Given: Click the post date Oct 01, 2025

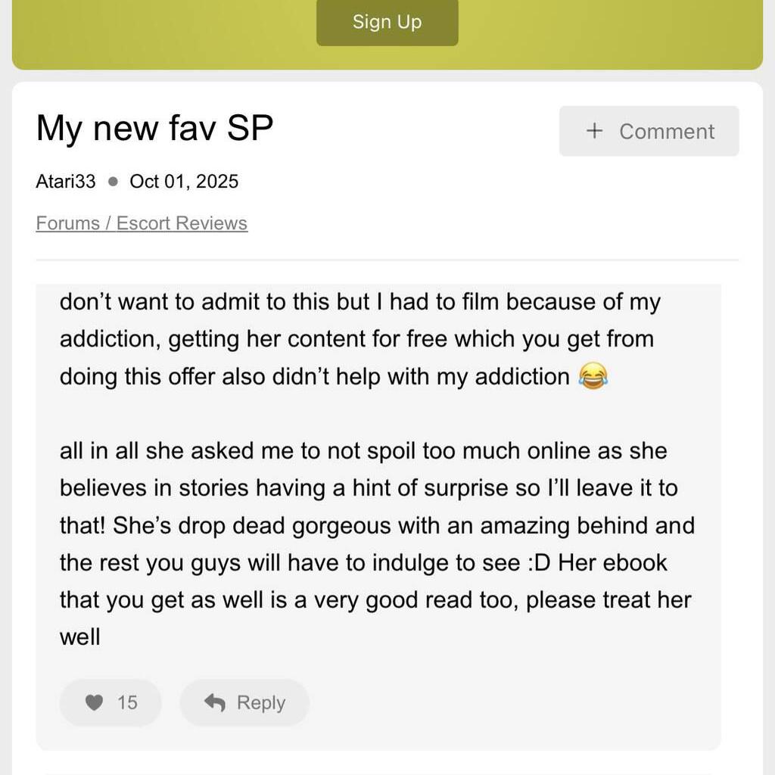Looking at the screenshot, I should pyautogui.click(x=184, y=182).
